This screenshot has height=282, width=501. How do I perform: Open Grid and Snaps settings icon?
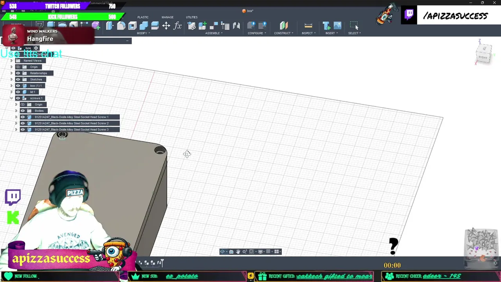pos(269,251)
